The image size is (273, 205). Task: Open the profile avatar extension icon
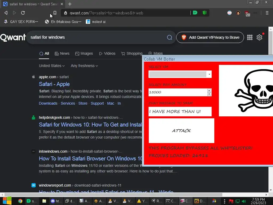238,13
